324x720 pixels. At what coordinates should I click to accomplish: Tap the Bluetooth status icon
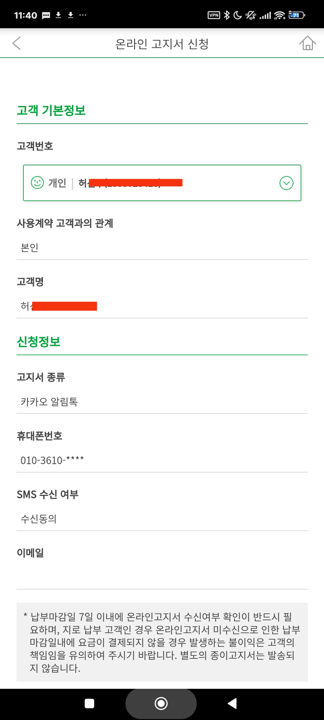[227, 15]
